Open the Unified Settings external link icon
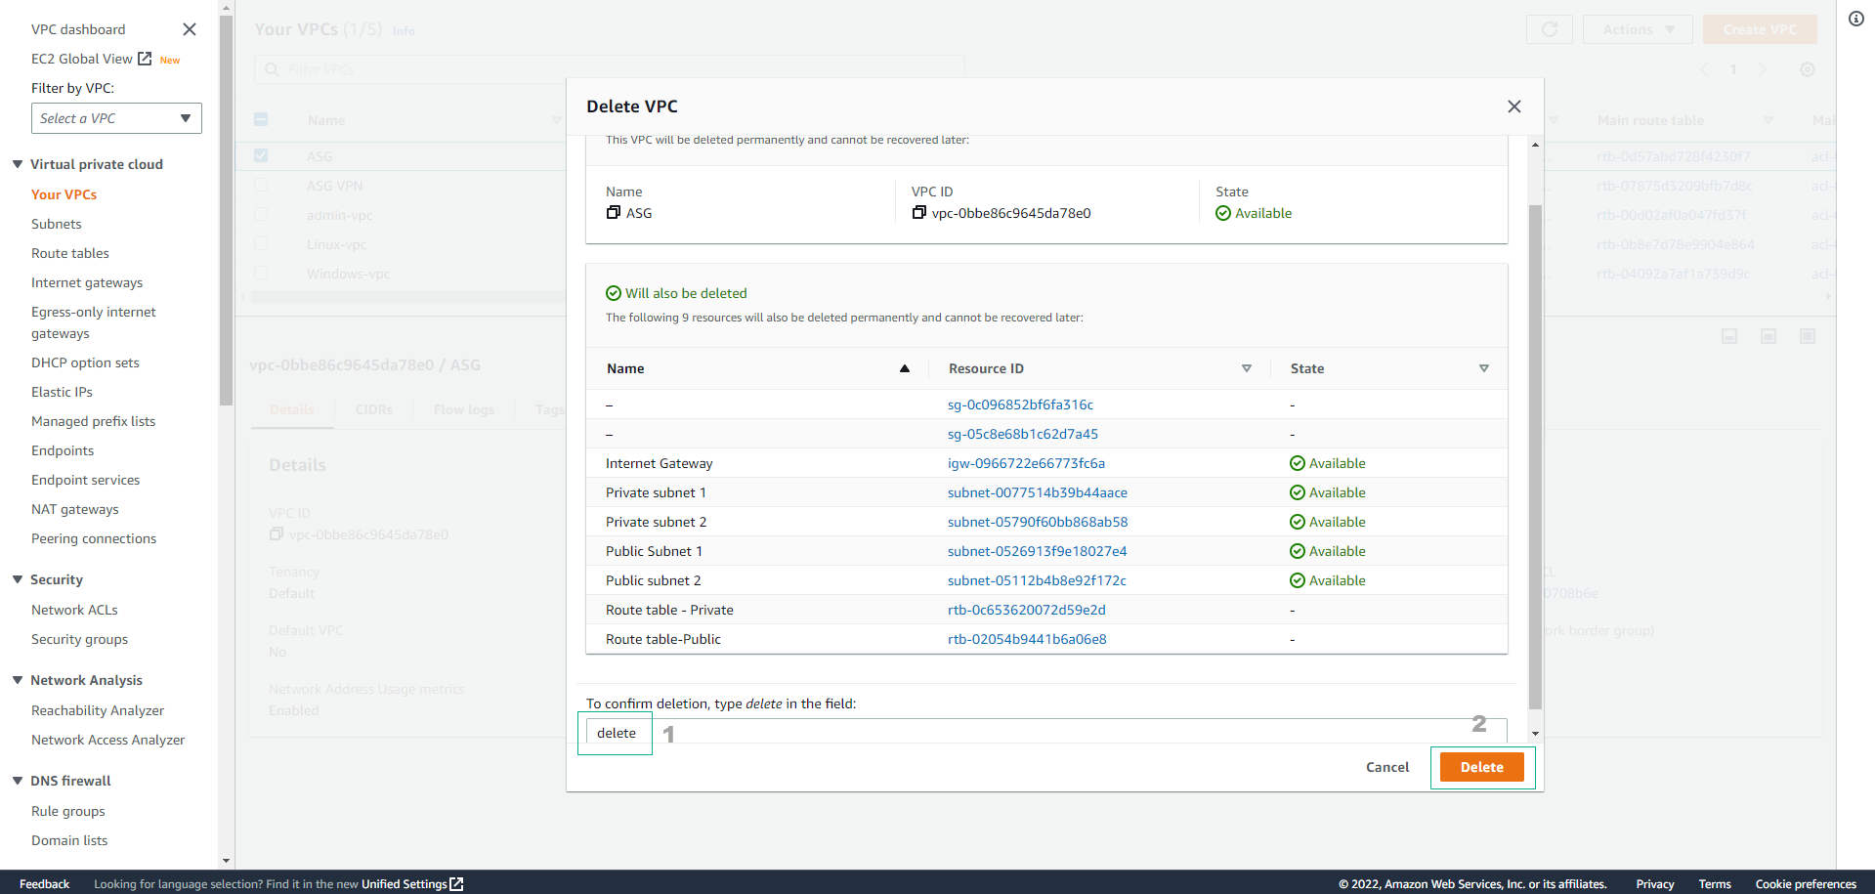This screenshot has width=1875, height=894. pos(456,884)
